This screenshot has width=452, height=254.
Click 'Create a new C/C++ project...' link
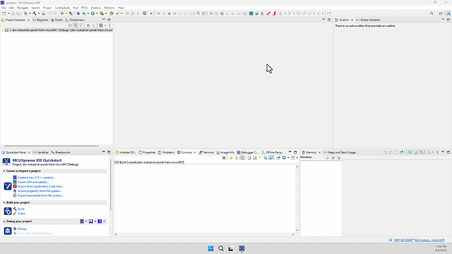coord(36,177)
